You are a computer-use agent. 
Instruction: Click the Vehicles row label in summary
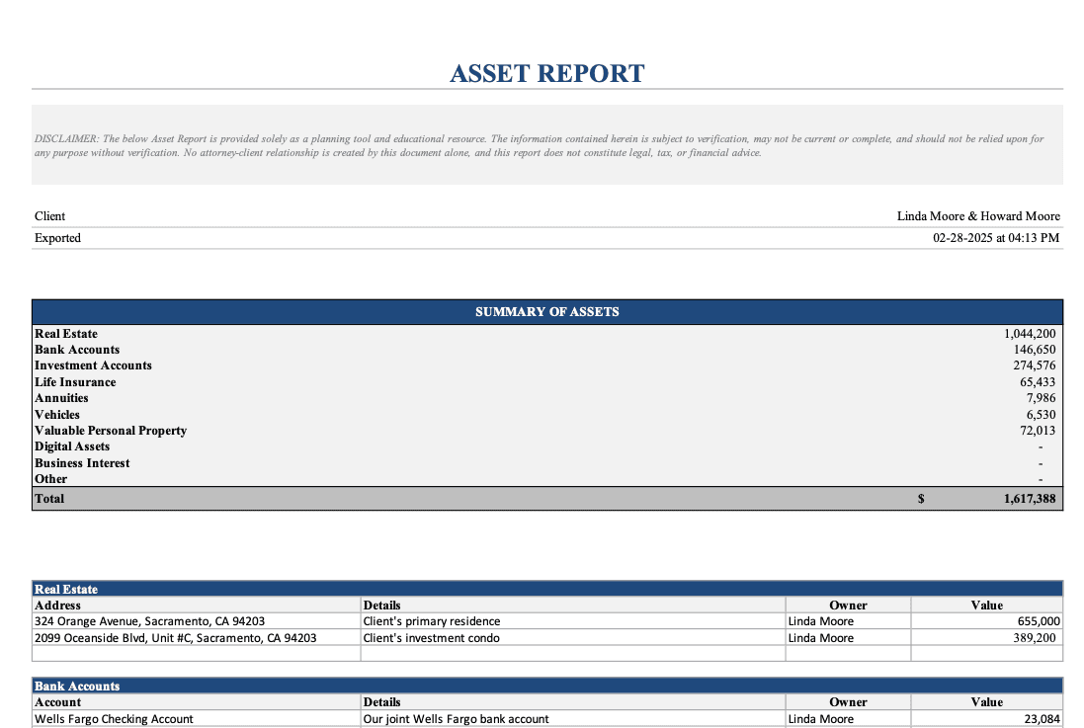(x=57, y=415)
